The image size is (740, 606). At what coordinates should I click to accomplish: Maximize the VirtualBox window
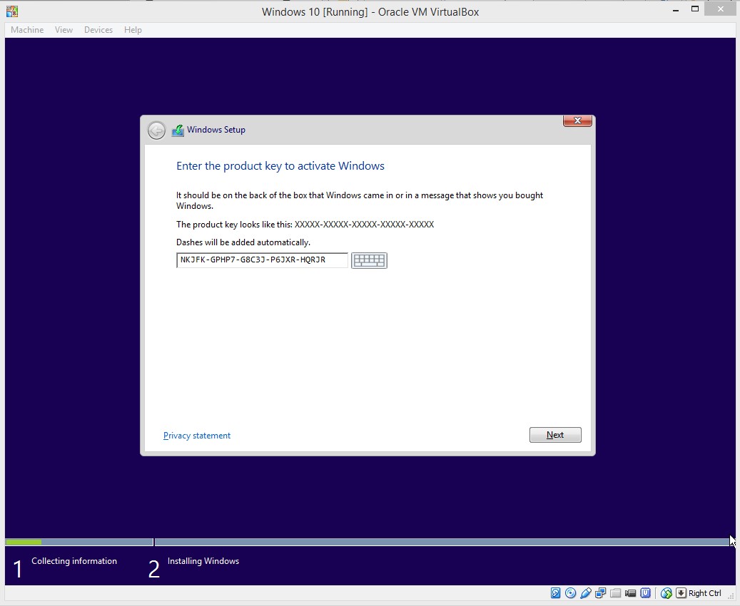pos(695,9)
